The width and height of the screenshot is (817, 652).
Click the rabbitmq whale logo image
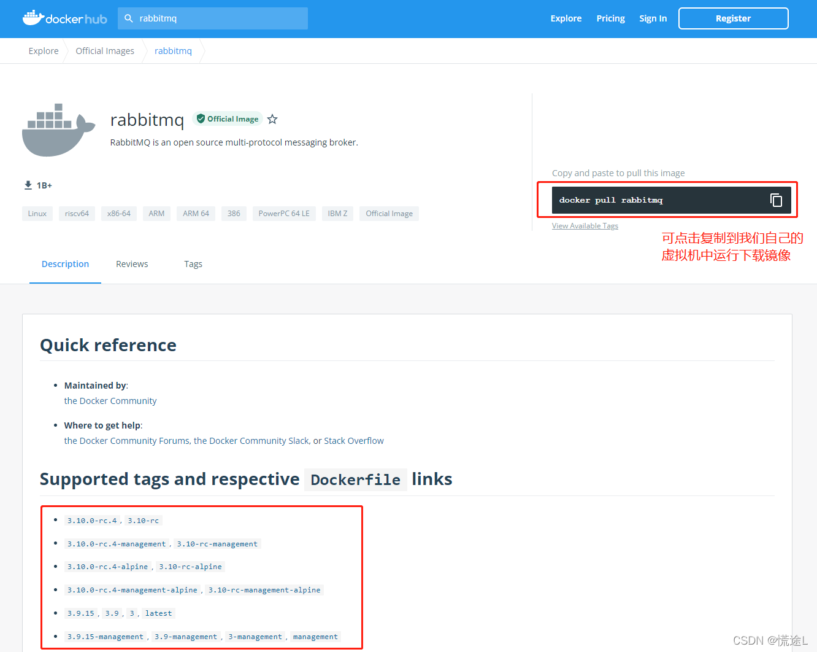click(x=59, y=130)
